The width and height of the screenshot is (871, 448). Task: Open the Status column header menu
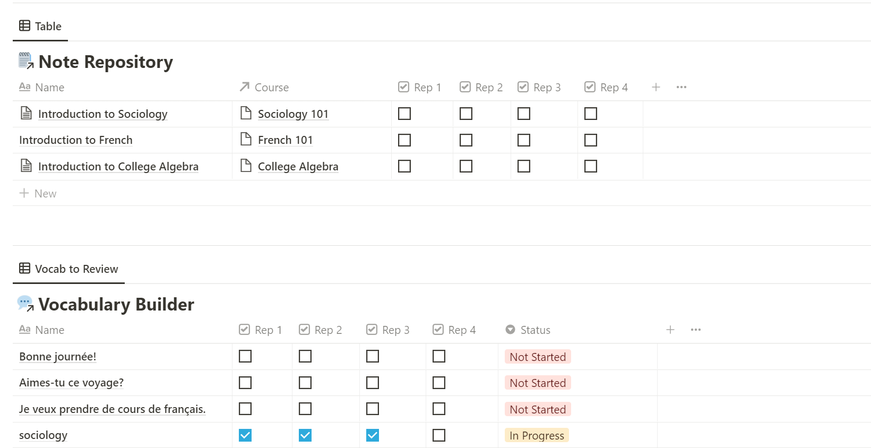[529, 330]
